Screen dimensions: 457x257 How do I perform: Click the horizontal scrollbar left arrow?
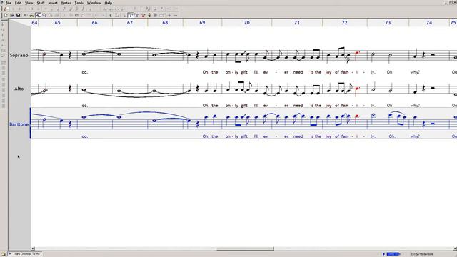click(x=33, y=249)
